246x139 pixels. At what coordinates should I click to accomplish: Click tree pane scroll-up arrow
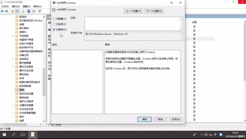click(x=44, y=17)
